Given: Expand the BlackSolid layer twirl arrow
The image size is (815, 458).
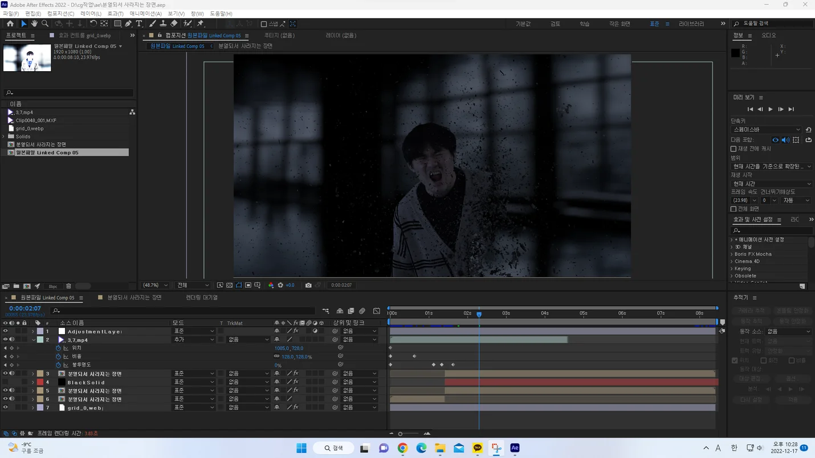Looking at the screenshot, I should click(x=33, y=382).
